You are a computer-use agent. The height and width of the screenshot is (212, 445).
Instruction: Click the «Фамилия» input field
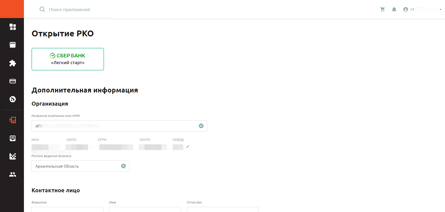pyautogui.click(x=68, y=210)
